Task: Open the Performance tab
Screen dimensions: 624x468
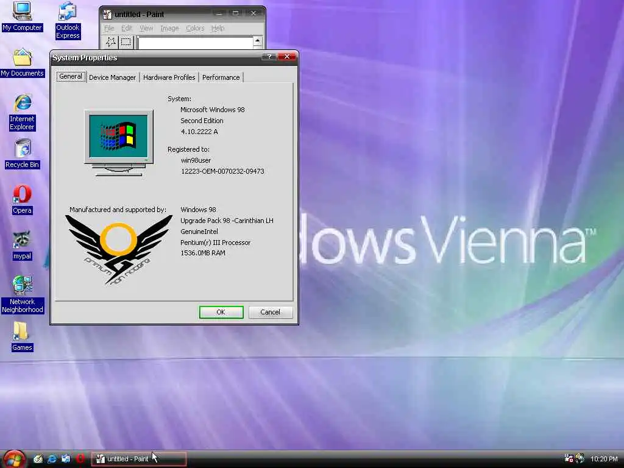Action: 221,77
